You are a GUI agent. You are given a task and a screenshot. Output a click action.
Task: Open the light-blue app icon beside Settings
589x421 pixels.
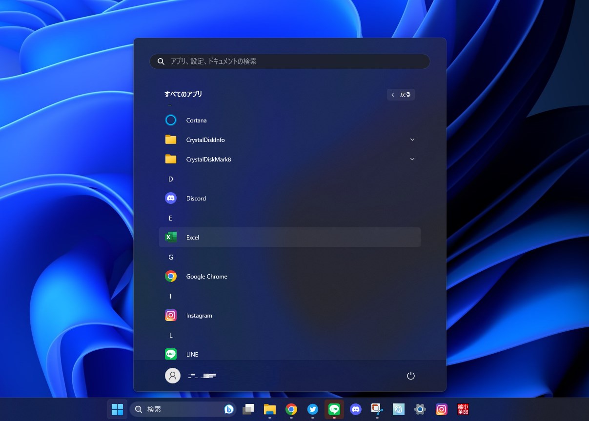point(399,409)
